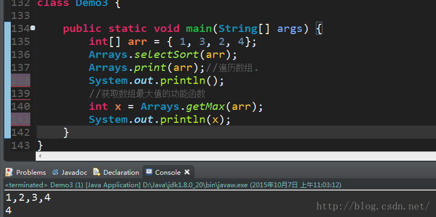436x217 pixels.
Task: Collapse the main method fold marker
Action: click(x=33, y=28)
